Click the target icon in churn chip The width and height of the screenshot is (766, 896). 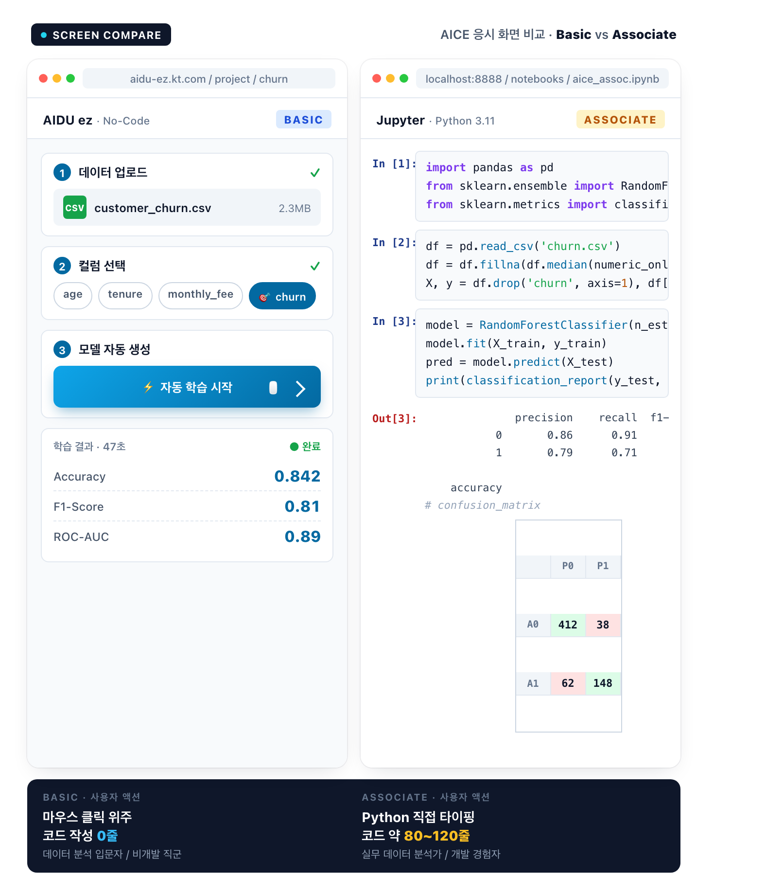[264, 297]
